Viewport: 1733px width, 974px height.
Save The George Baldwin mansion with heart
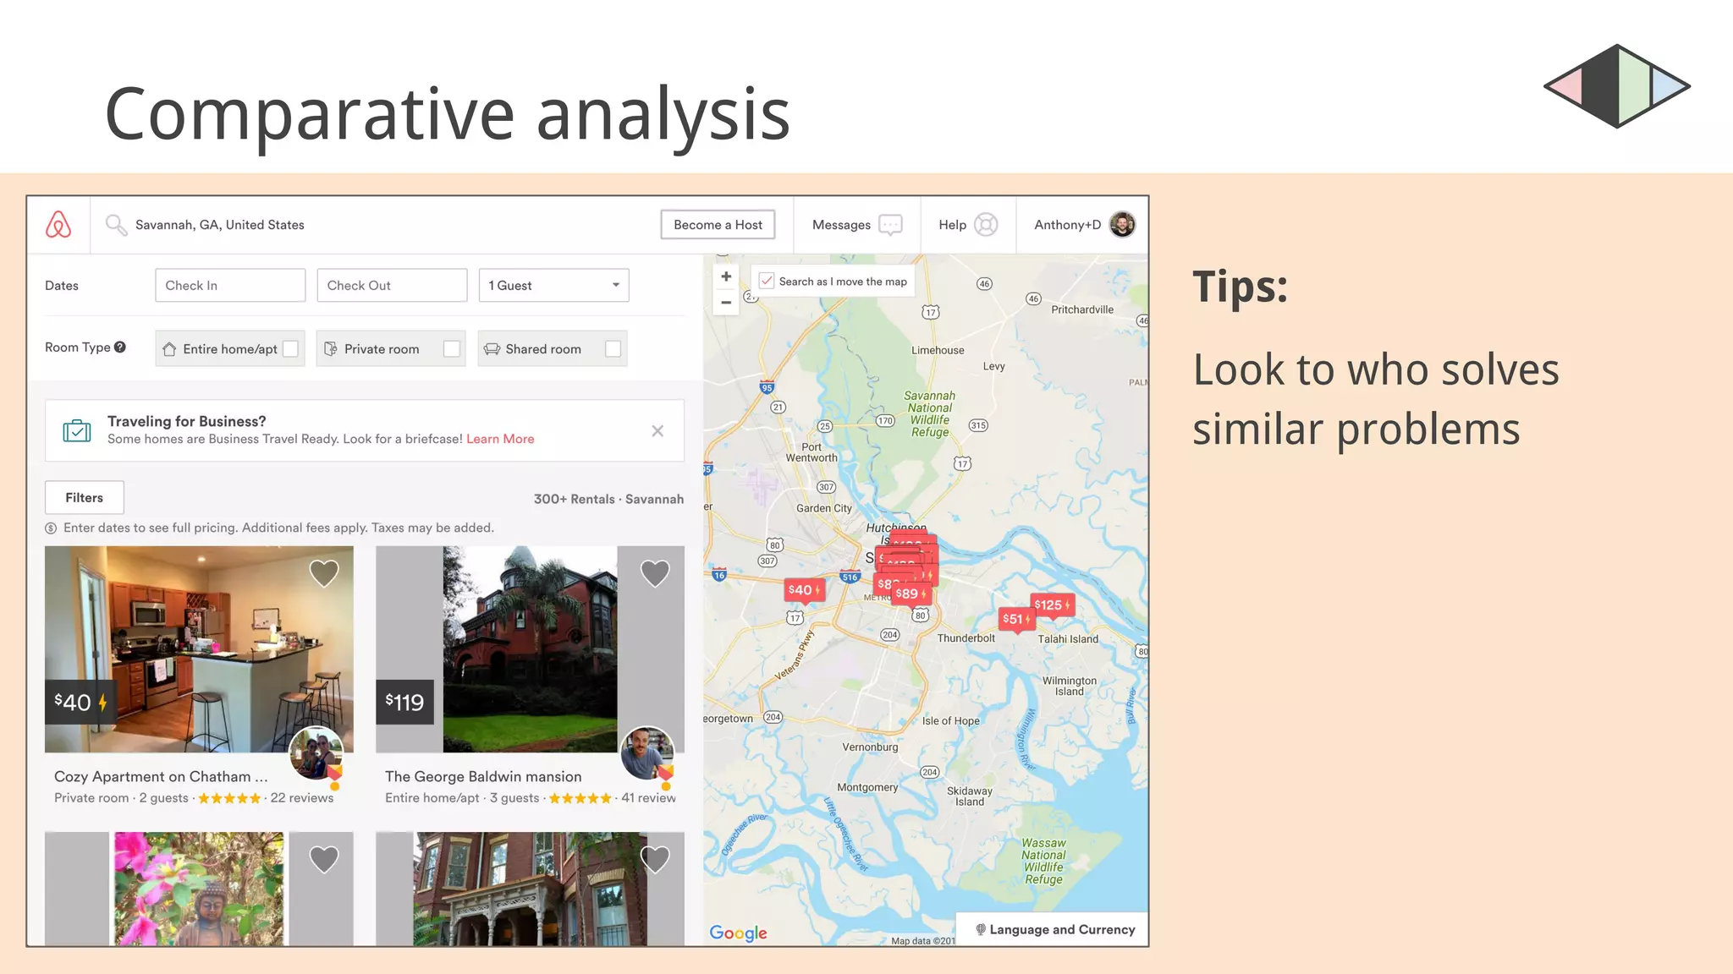coord(655,573)
